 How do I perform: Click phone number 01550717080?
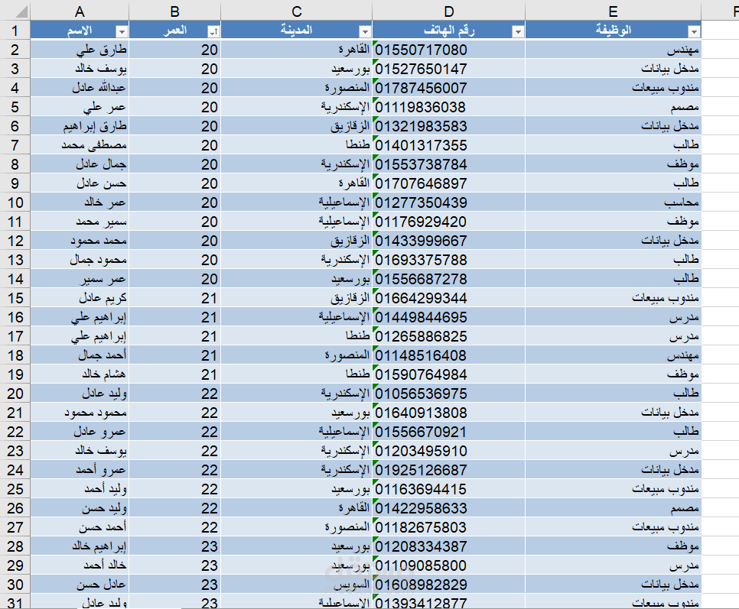coord(448,50)
